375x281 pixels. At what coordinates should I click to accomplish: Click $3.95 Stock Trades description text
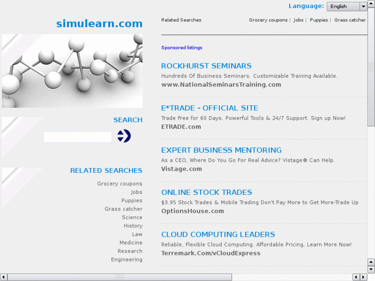pyautogui.click(x=260, y=203)
